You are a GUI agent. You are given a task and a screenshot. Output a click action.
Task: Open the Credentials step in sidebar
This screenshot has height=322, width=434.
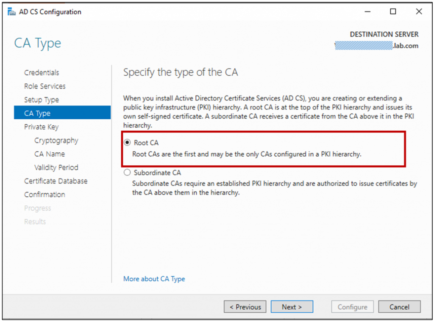(x=42, y=72)
